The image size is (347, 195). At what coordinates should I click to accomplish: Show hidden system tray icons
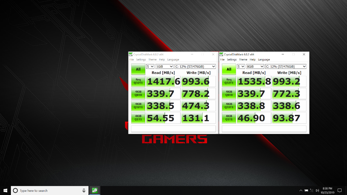301,190
